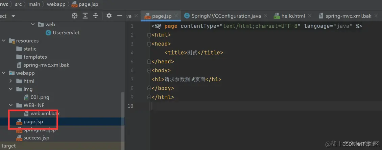
Task: Click the Expand All icon in Project toolbar
Action: pyautogui.click(x=85, y=16)
